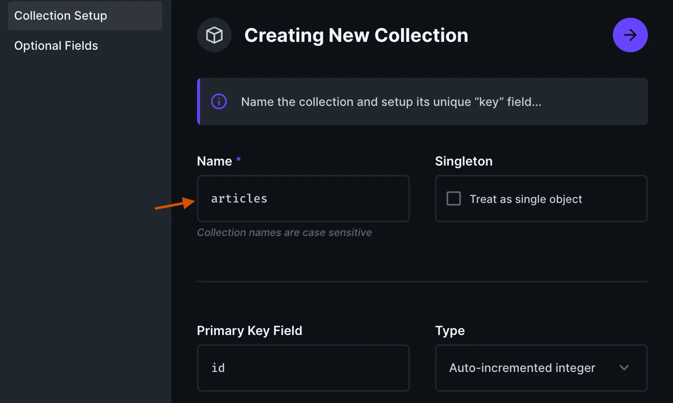Click the cube collection icon in the header
673x403 pixels.
(x=214, y=35)
